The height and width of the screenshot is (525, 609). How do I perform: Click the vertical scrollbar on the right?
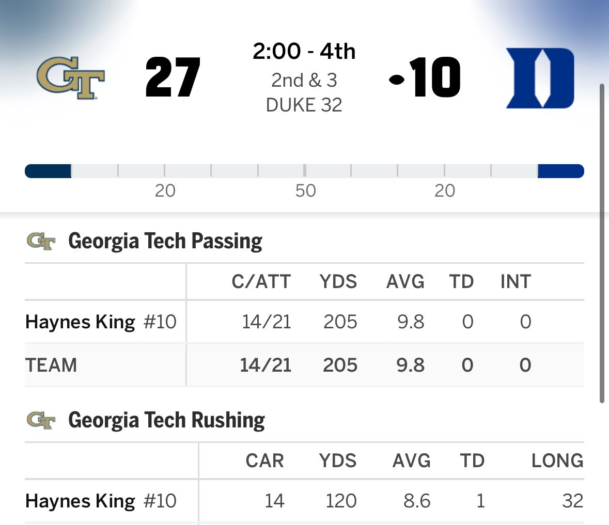tap(601, 243)
